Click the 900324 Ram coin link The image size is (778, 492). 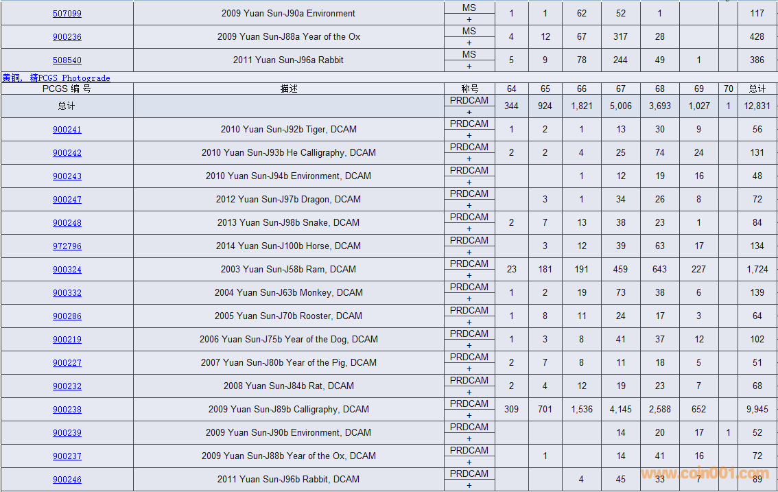point(67,270)
